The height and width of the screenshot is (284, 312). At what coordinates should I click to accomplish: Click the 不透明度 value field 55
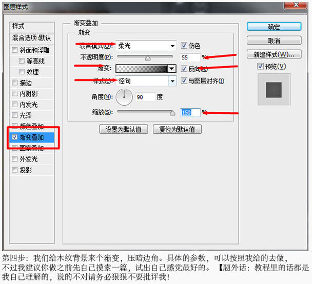click(x=190, y=57)
